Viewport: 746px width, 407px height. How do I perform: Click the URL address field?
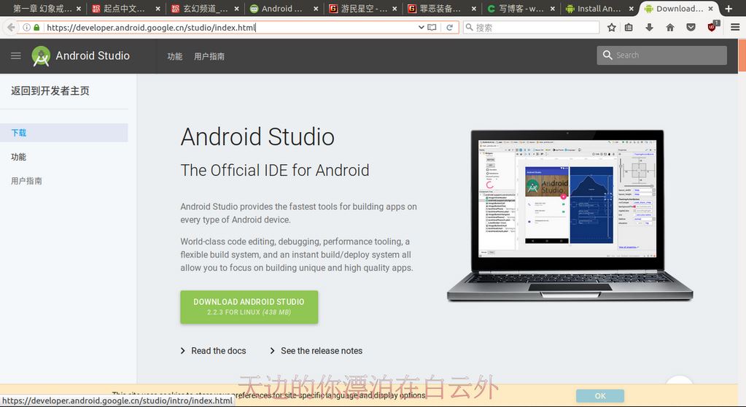pyautogui.click(x=230, y=28)
